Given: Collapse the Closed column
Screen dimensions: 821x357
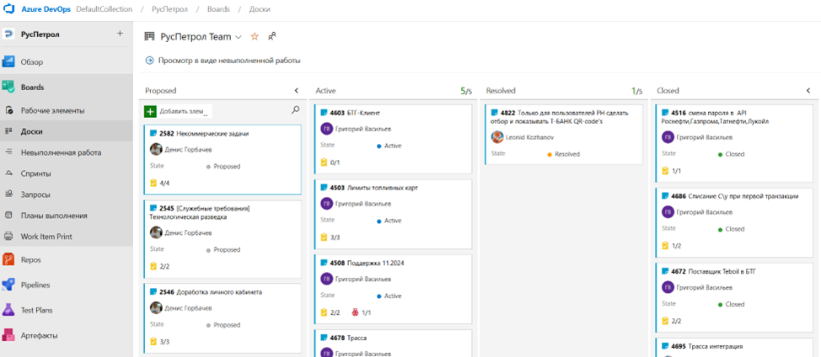Looking at the screenshot, I should point(808,91).
